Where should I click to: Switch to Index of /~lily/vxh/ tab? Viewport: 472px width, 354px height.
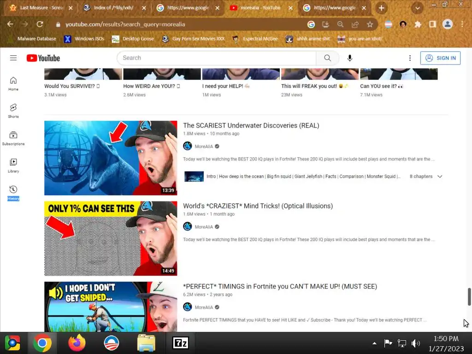pos(114,8)
